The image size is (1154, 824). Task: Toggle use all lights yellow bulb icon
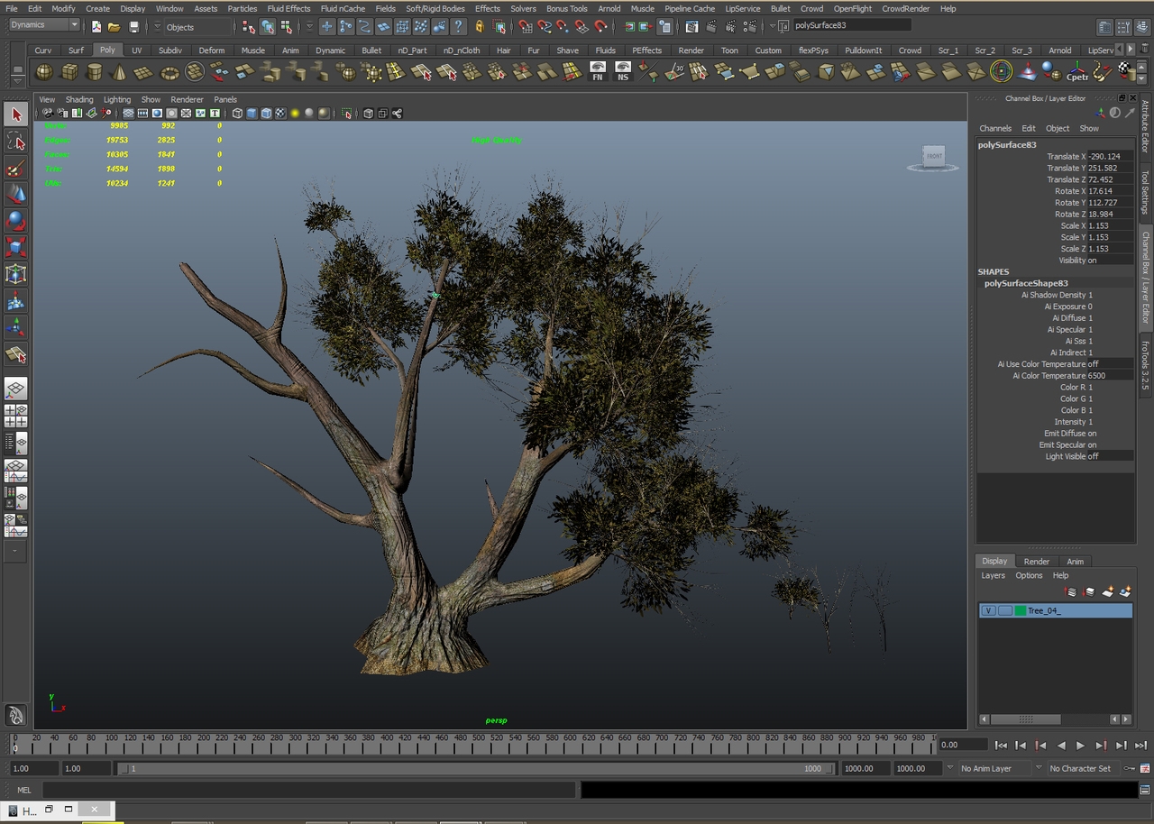point(295,114)
